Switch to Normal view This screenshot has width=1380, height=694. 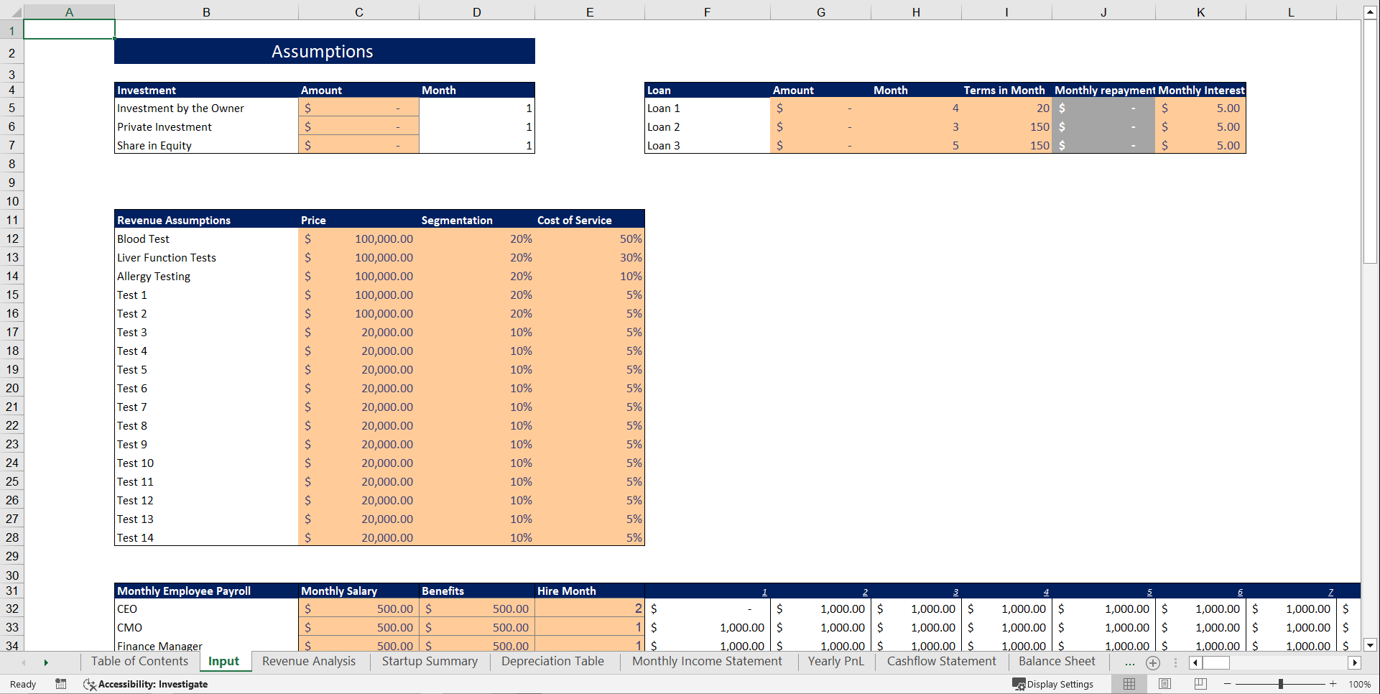point(1129,684)
